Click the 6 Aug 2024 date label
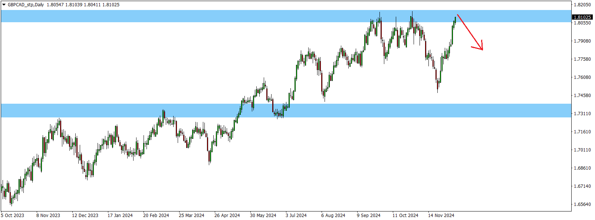595x220 pixels. 333,216
